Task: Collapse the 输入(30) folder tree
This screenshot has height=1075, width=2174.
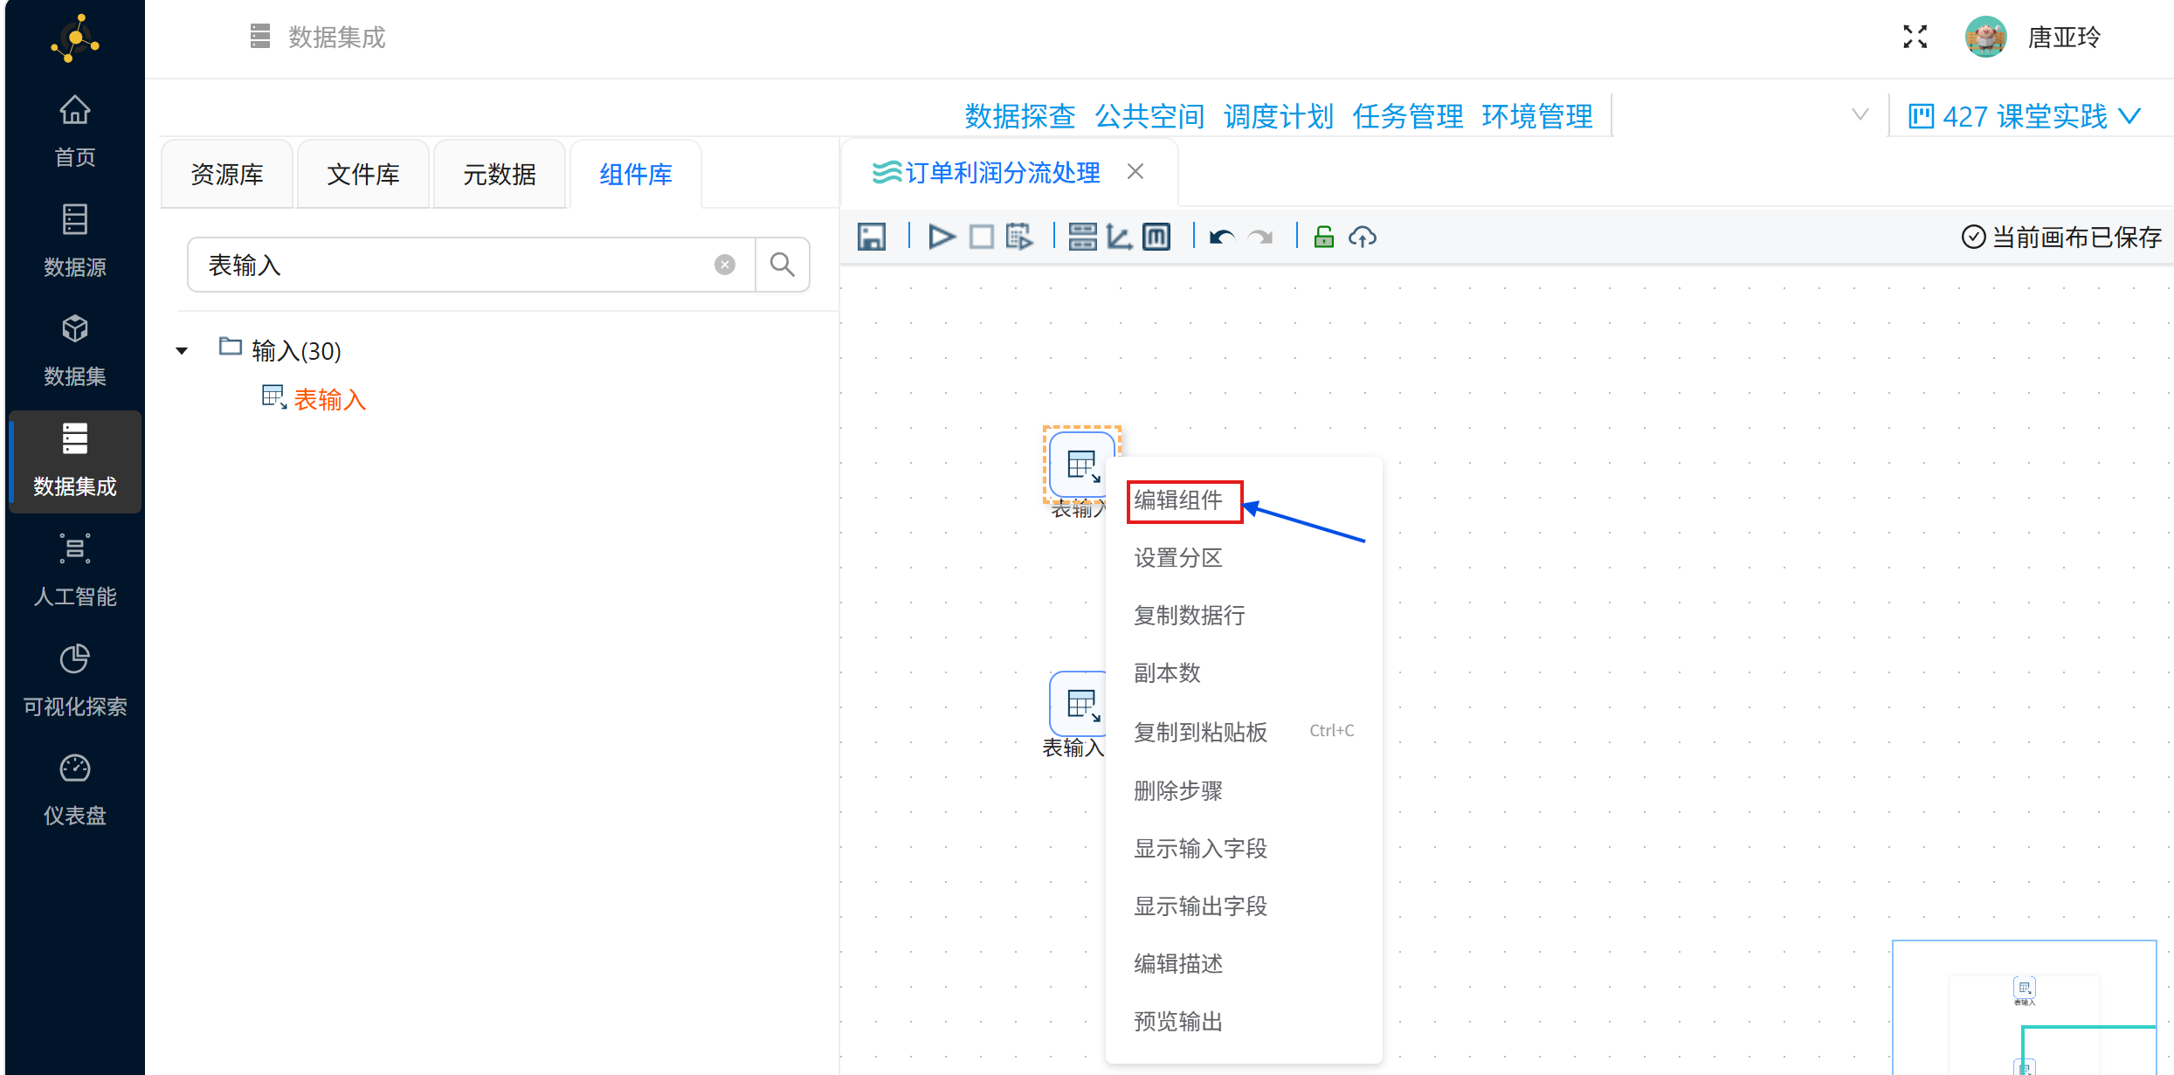Action: pos(182,351)
